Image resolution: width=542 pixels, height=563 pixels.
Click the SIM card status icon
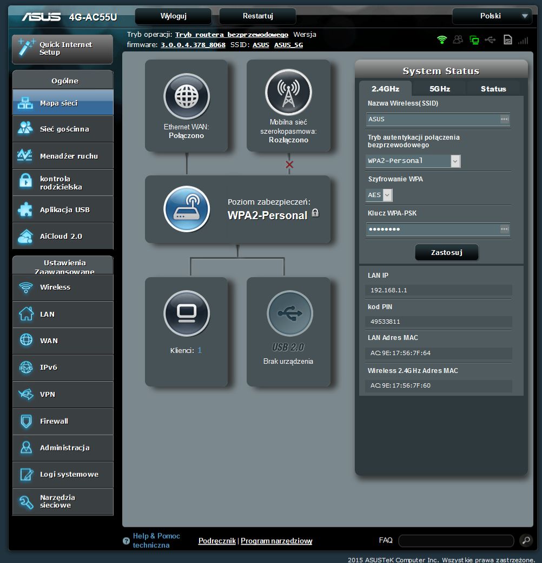point(507,40)
